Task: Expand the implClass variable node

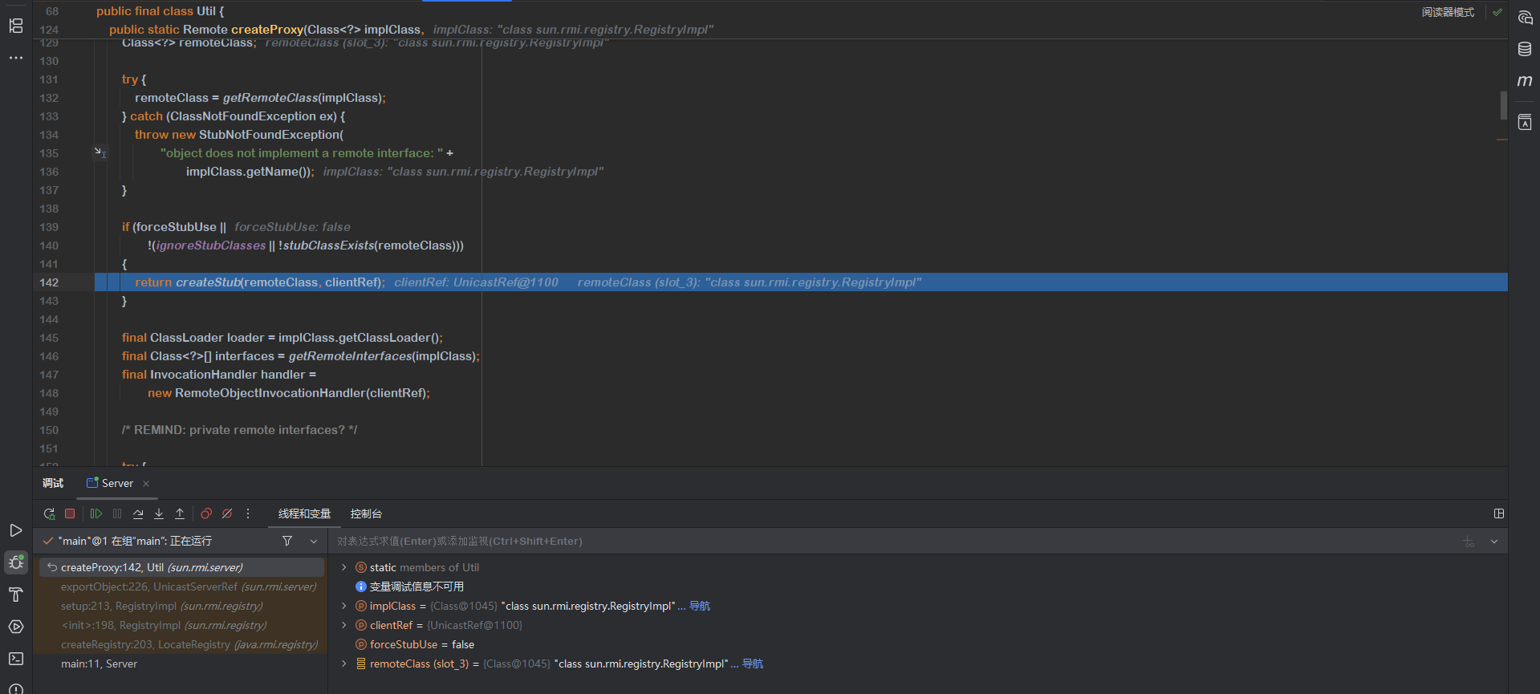Action: point(344,607)
